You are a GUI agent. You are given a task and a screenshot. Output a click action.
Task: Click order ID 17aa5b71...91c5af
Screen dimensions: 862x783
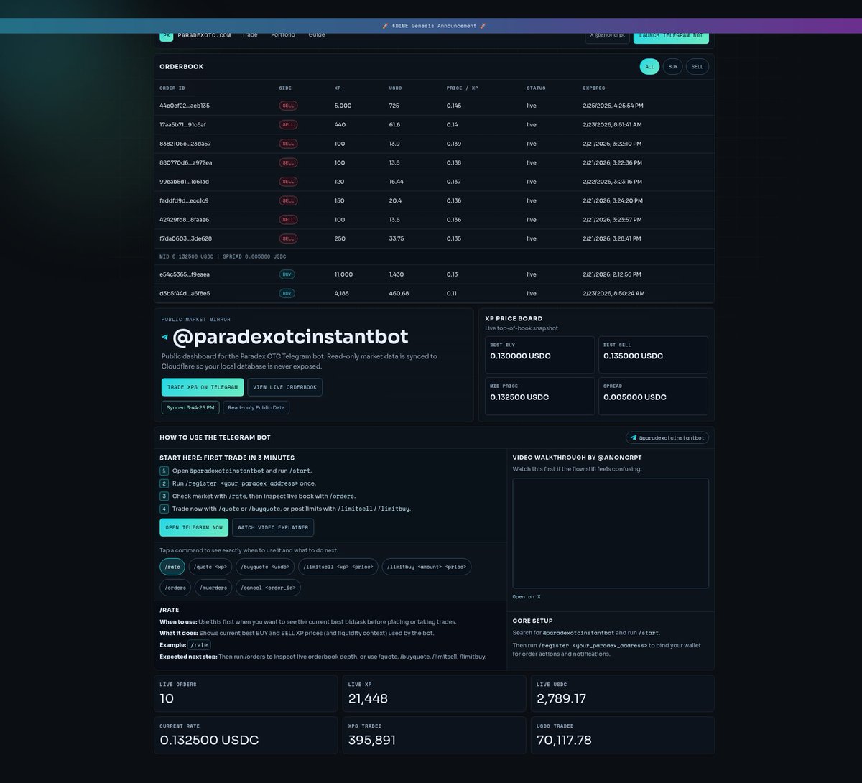183,125
